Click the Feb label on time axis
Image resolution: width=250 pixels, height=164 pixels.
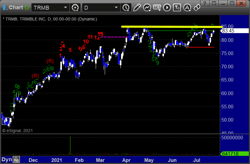(79, 160)
